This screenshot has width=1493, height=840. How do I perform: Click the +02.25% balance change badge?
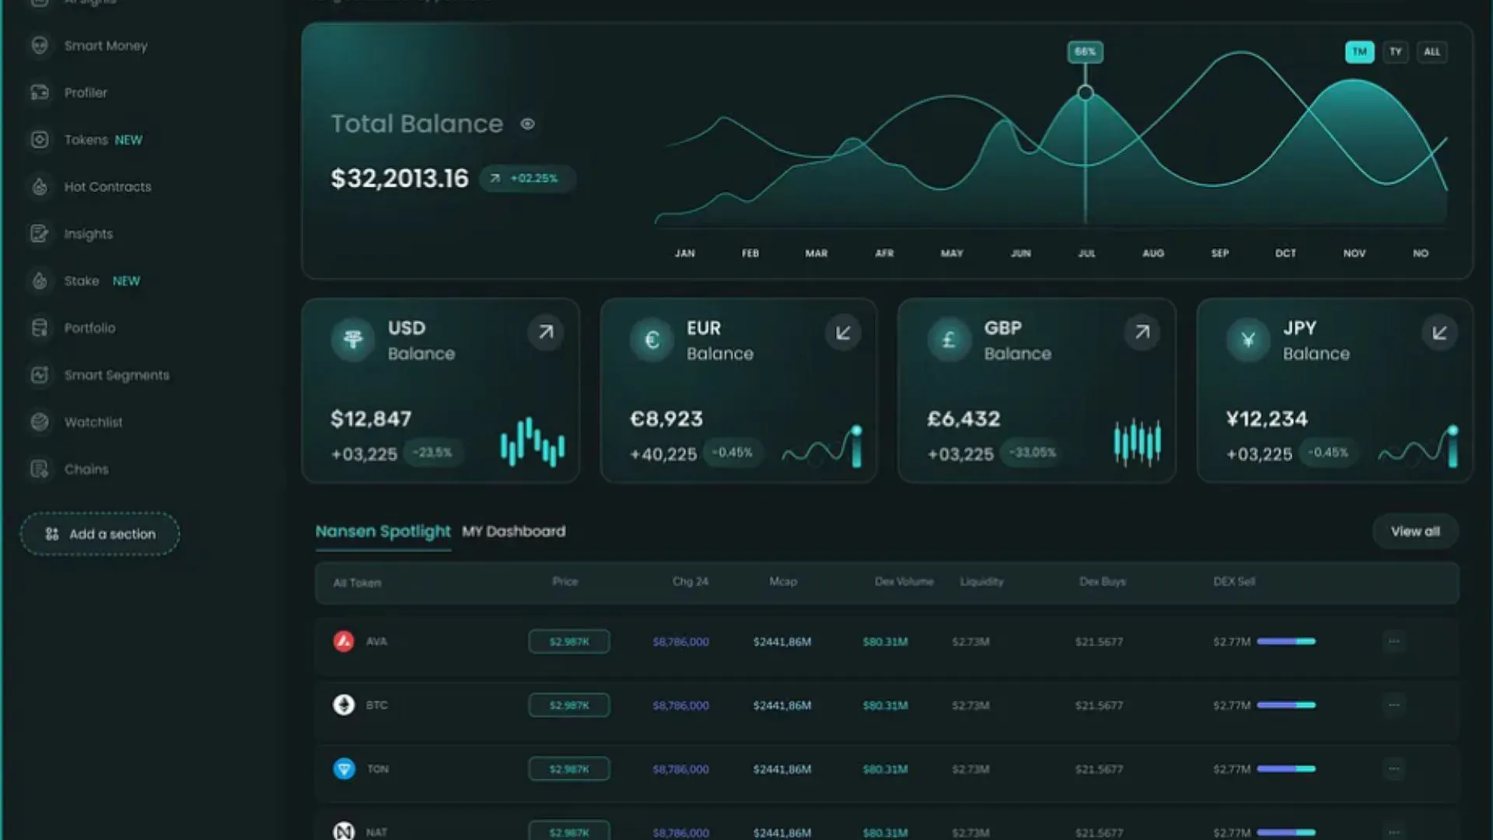(527, 178)
